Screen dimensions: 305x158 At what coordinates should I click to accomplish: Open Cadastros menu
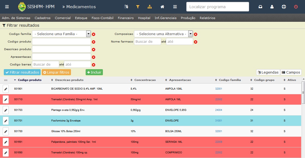[43, 18]
